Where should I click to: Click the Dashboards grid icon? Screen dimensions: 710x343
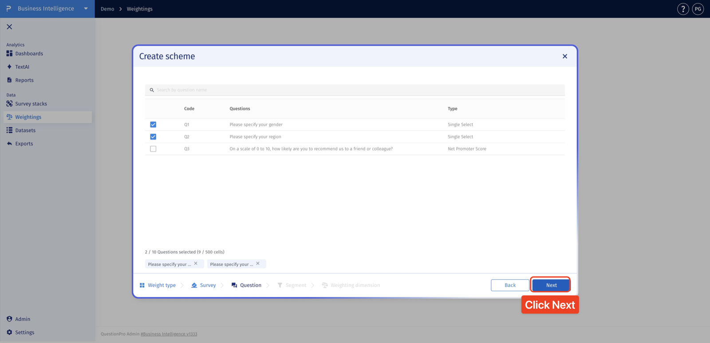[x=9, y=53]
